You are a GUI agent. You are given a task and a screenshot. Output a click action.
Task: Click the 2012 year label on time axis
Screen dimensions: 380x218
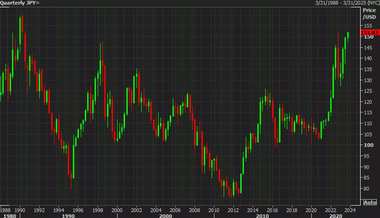coord(233,209)
